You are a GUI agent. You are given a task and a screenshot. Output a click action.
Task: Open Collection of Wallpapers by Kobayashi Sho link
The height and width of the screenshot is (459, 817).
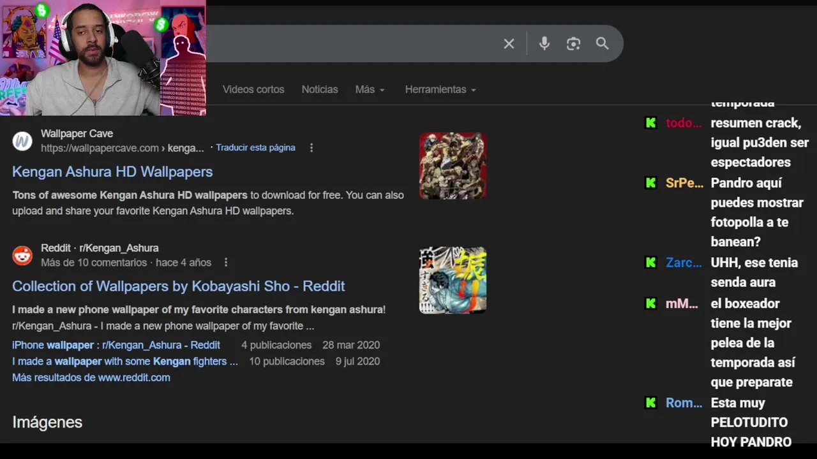(179, 286)
